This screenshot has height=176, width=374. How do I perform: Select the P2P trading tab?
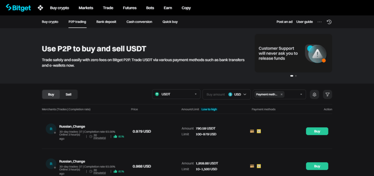pyautogui.click(x=77, y=21)
